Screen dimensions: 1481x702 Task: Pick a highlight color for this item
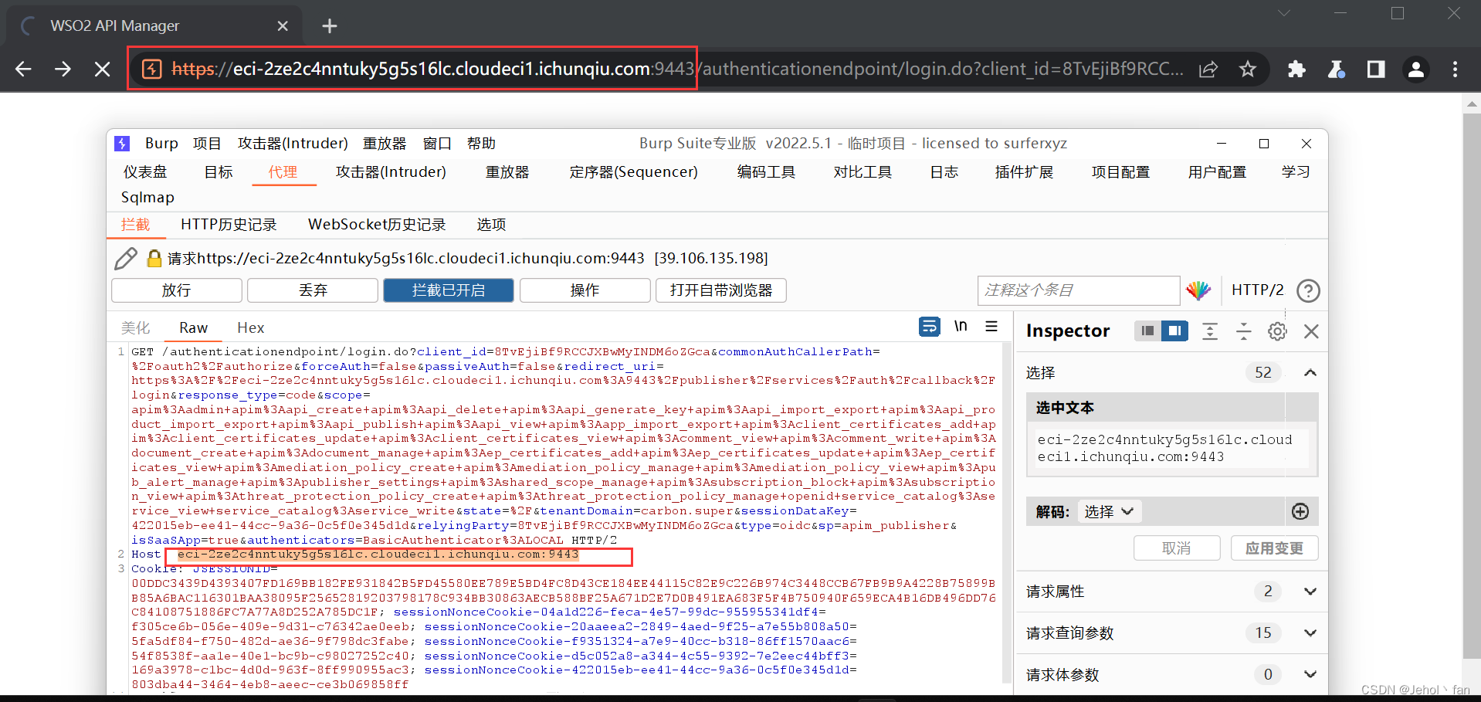tap(1198, 290)
